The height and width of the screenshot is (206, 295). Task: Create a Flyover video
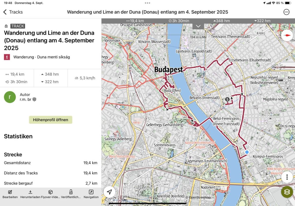point(50,194)
